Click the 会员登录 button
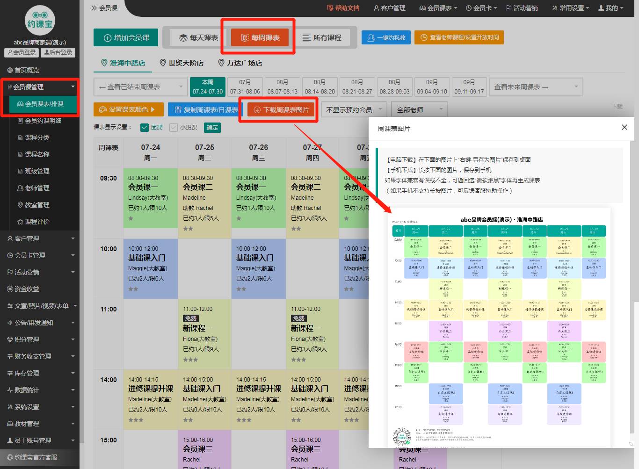 point(22,52)
